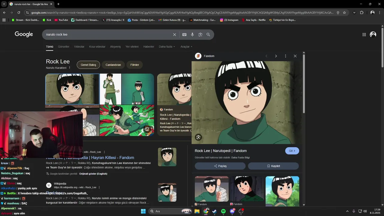Bookmark this page with the star icon
384x216 pixels.
(x=344, y=13)
